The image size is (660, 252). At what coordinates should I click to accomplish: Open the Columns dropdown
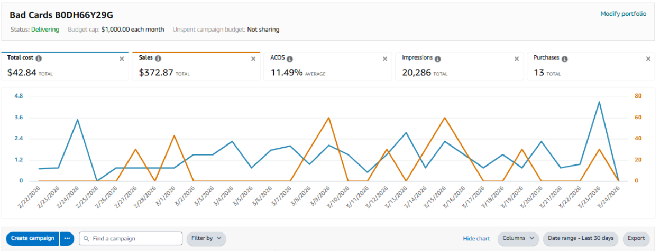point(518,238)
